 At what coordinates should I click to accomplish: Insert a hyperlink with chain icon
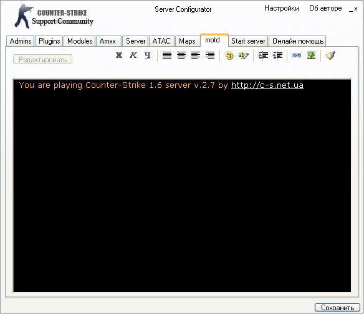(297, 55)
